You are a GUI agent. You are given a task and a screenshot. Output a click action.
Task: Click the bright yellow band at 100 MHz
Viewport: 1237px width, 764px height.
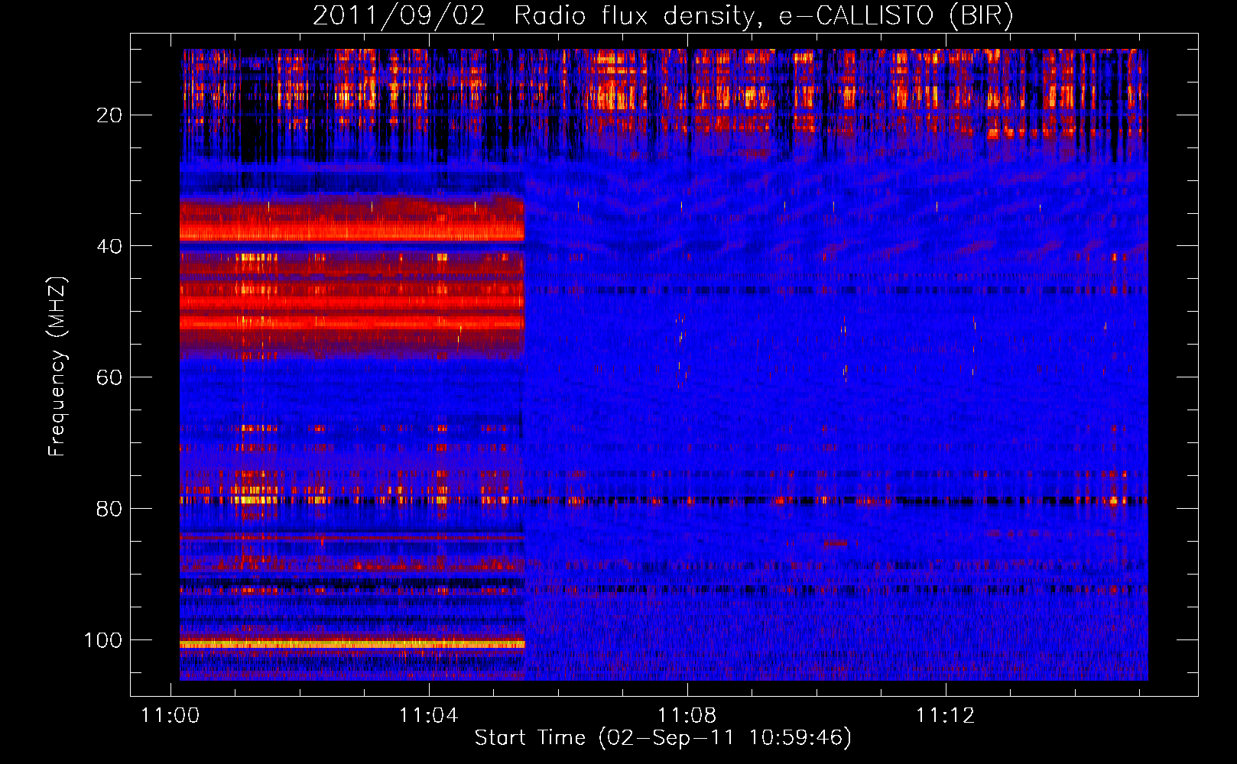[x=352, y=644]
